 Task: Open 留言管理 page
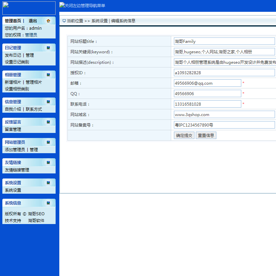click(x=13, y=129)
